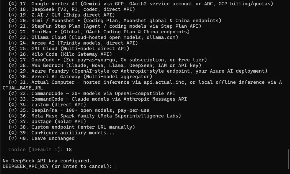Image resolution: width=290 pixels, height=174 pixels.
Task: Choose the StepFun Step Plan entry
Action: coord(105,26)
